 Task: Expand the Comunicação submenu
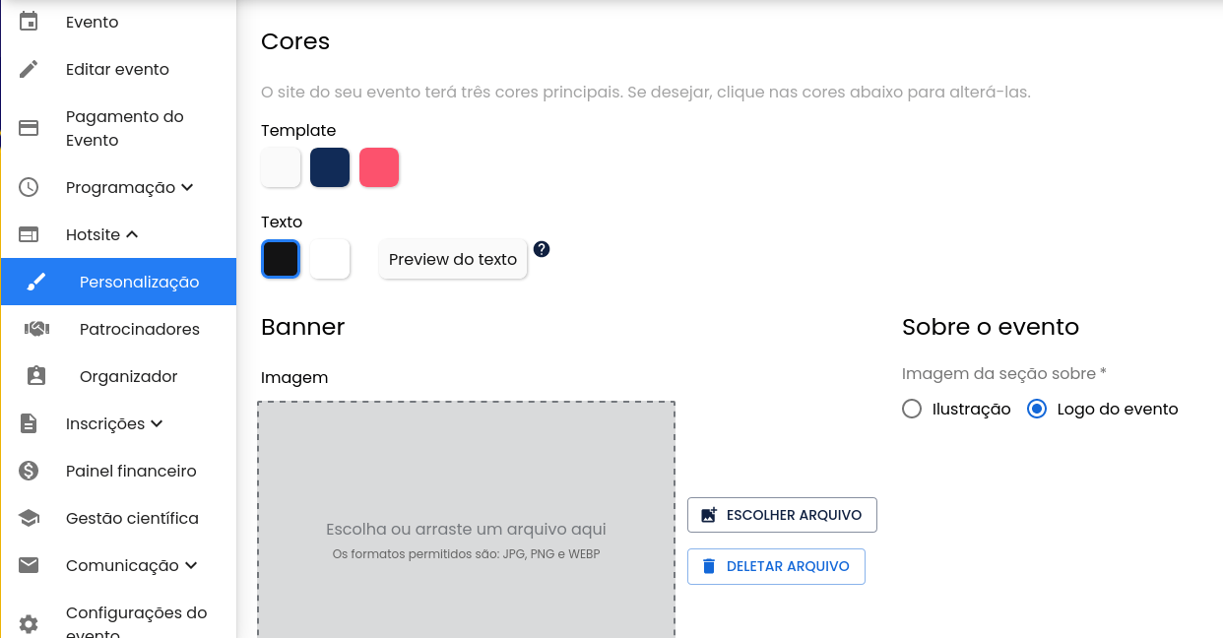click(131, 565)
